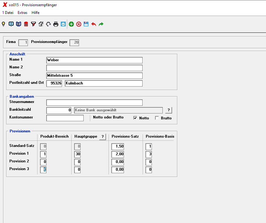Click Provision 3 Provisions-Basis field
266x223 pixels.
(x=149, y=170)
